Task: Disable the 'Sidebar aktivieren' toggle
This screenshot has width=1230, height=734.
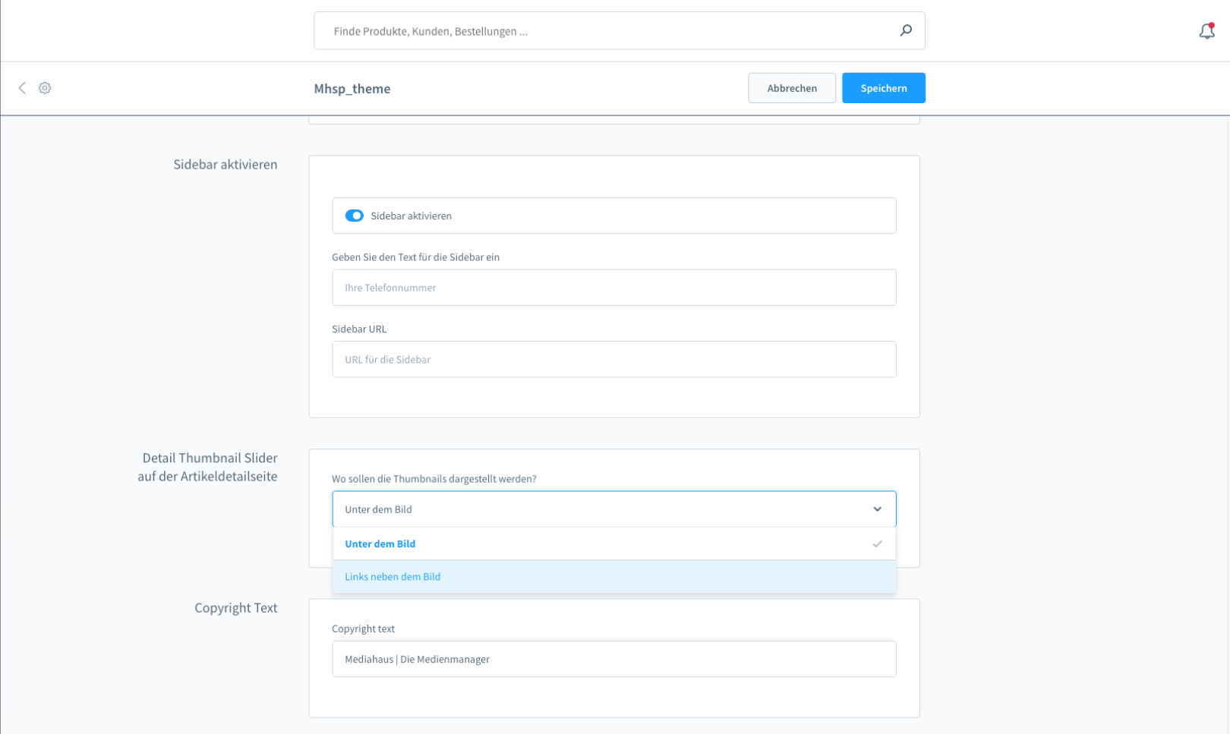Action: pyautogui.click(x=354, y=216)
